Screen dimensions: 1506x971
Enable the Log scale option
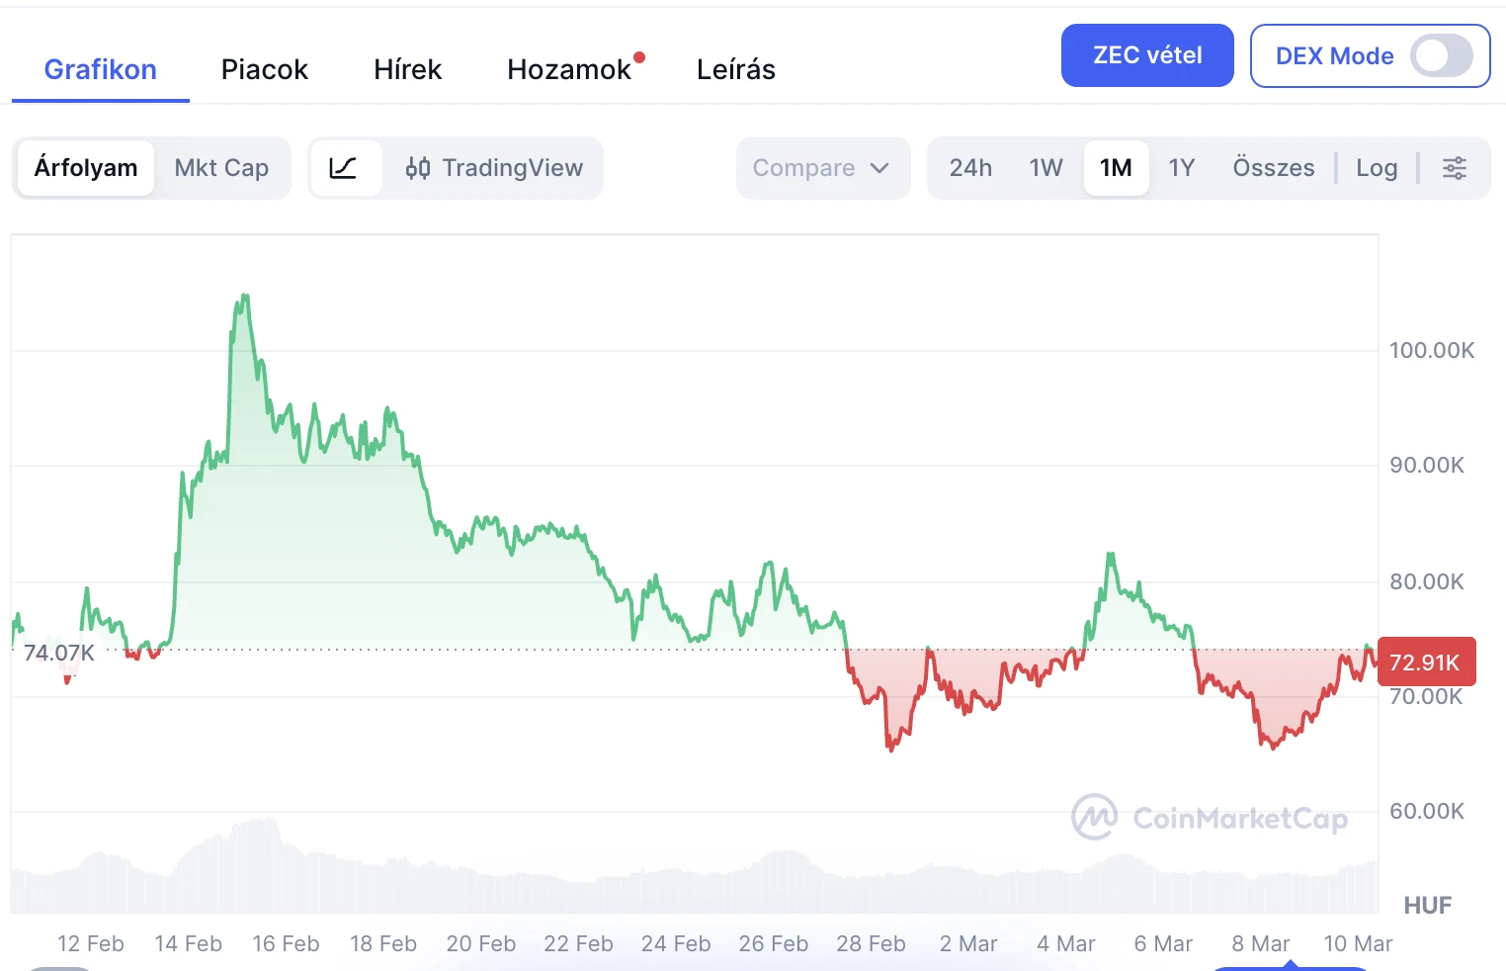tap(1376, 168)
